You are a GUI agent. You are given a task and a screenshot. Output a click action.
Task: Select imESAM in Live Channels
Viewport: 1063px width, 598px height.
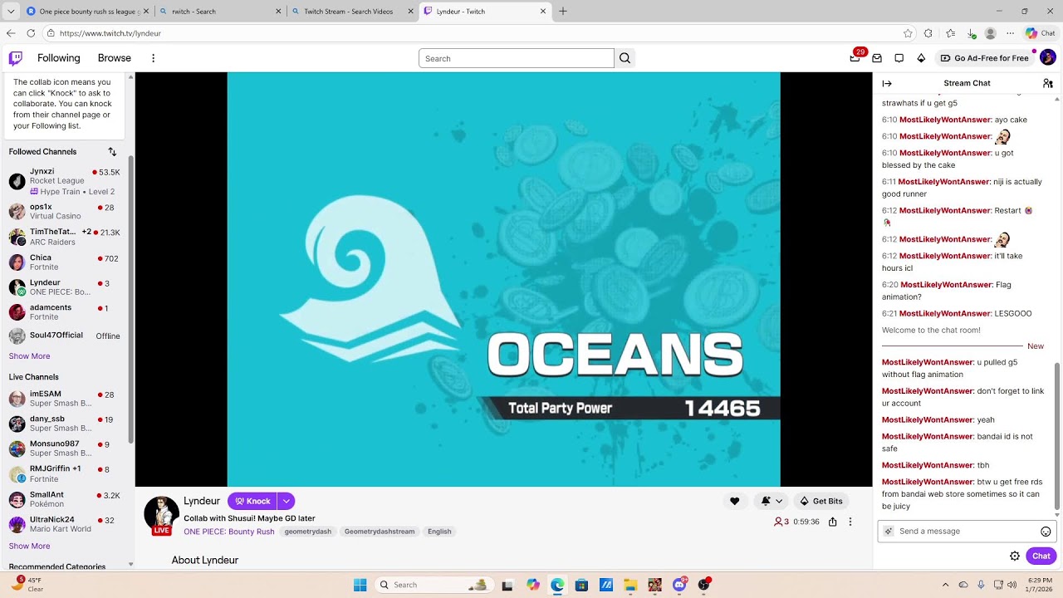pyautogui.click(x=65, y=399)
